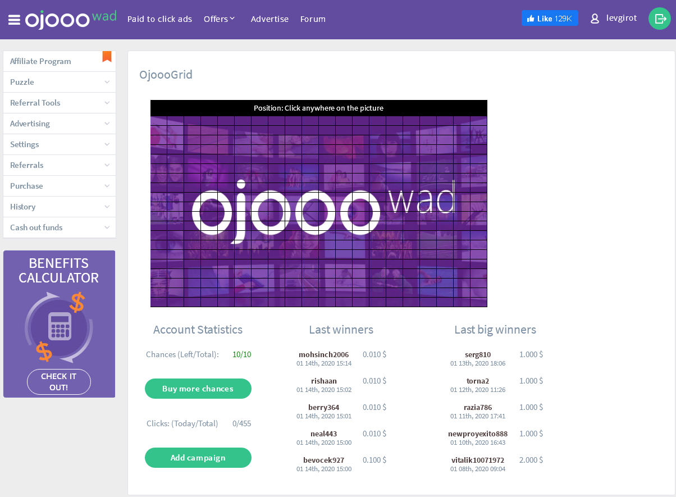Click big winner newproyexito888
This screenshot has height=497, width=676.
pos(478,434)
